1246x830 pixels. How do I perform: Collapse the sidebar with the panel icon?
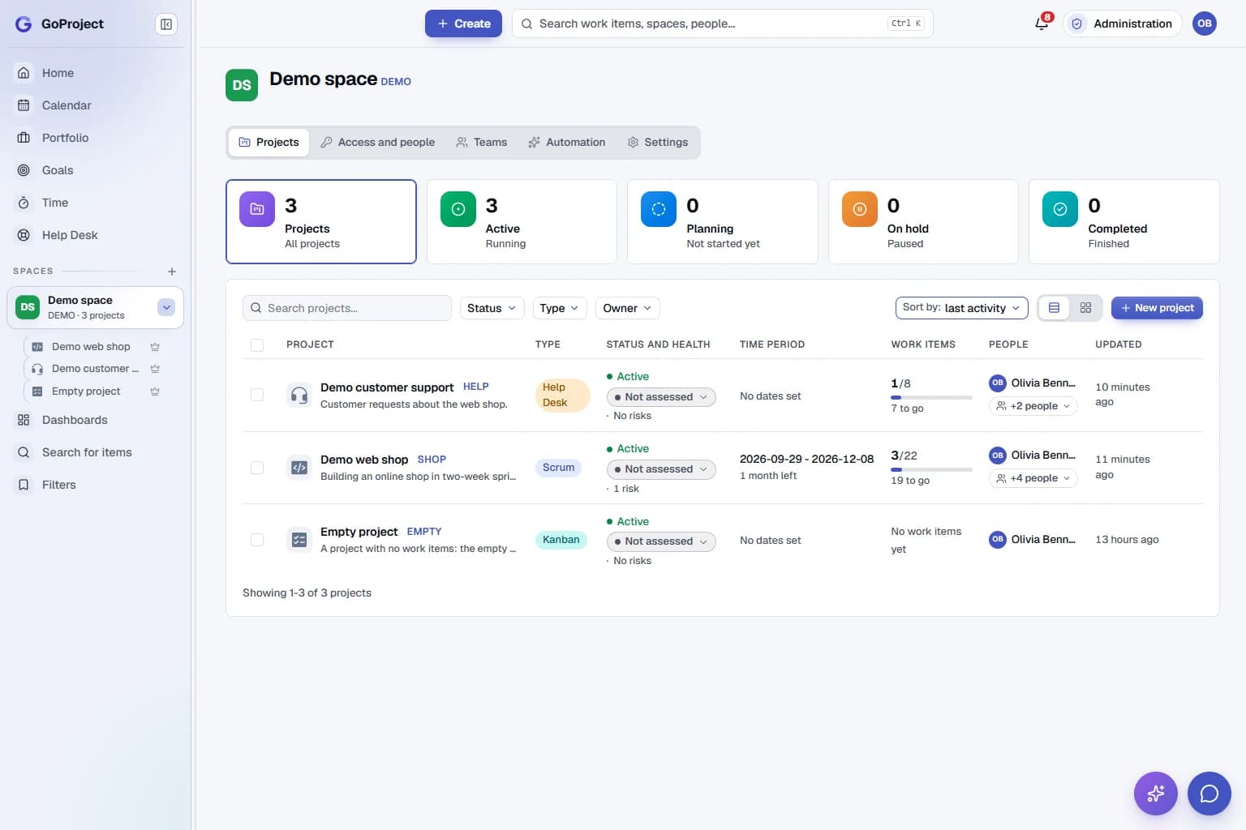pos(166,24)
